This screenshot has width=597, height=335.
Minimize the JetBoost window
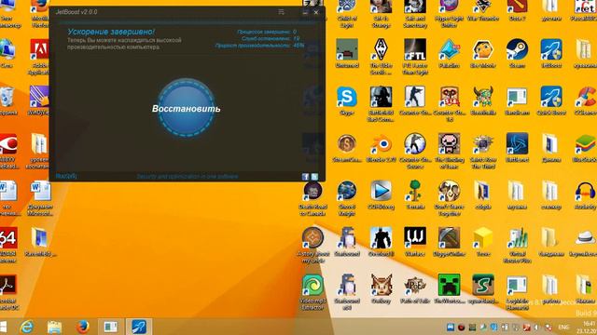coord(305,12)
